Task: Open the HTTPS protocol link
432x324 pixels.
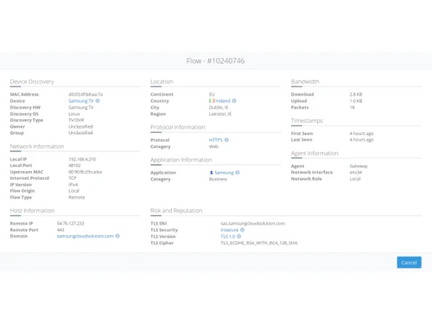Action: pyautogui.click(x=216, y=140)
